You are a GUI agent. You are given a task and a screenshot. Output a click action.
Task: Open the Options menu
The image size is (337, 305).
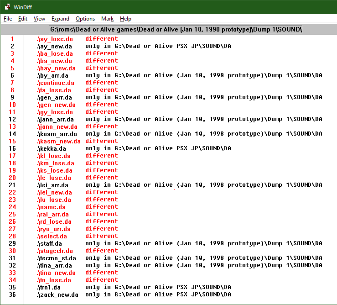[x=85, y=19]
